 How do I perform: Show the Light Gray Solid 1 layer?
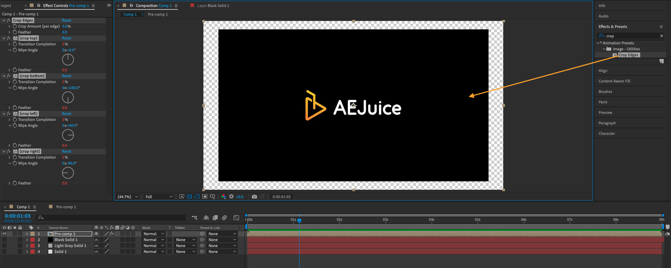(x=5, y=246)
